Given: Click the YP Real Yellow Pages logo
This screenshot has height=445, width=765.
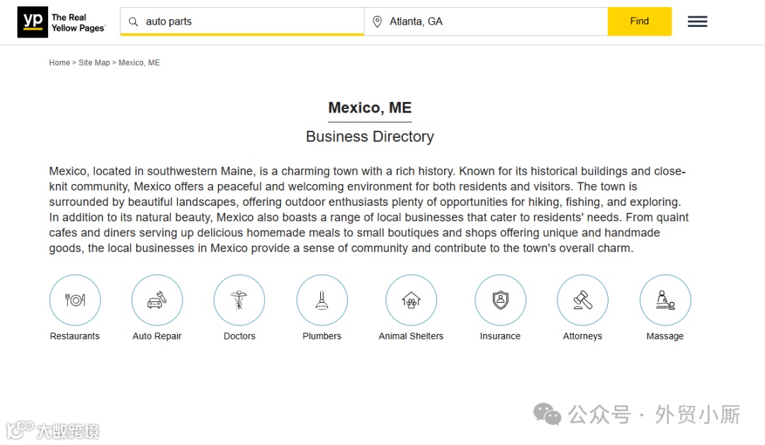Looking at the screenshot, I should coord(62,22).
